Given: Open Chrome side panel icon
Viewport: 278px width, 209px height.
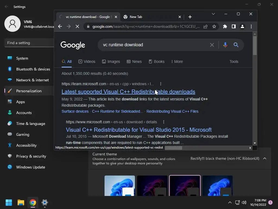Looking at the screenshot, I should [234, 26].
